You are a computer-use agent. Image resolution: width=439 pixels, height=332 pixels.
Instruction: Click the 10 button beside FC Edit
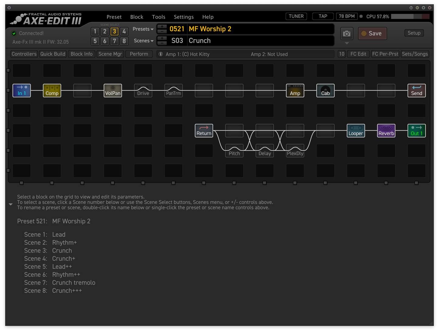[x=342, y=54]
